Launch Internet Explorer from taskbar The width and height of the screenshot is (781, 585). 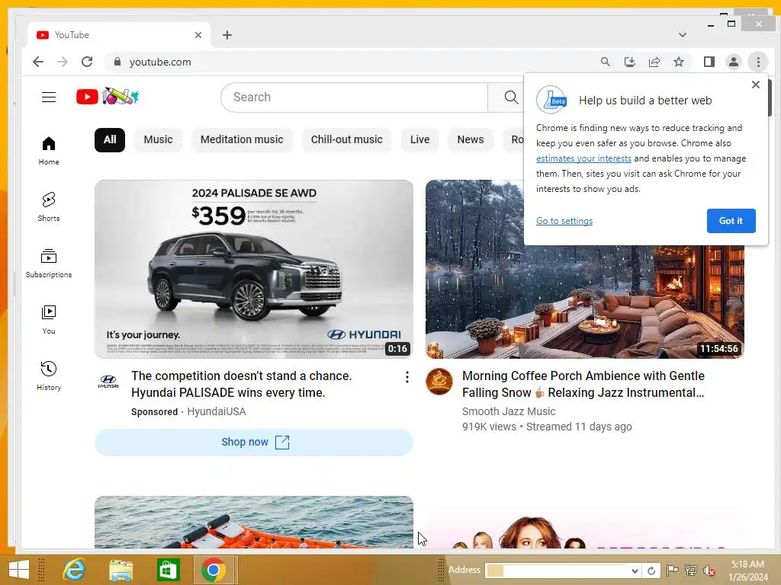pyautogui.click(x=74, y=570)
